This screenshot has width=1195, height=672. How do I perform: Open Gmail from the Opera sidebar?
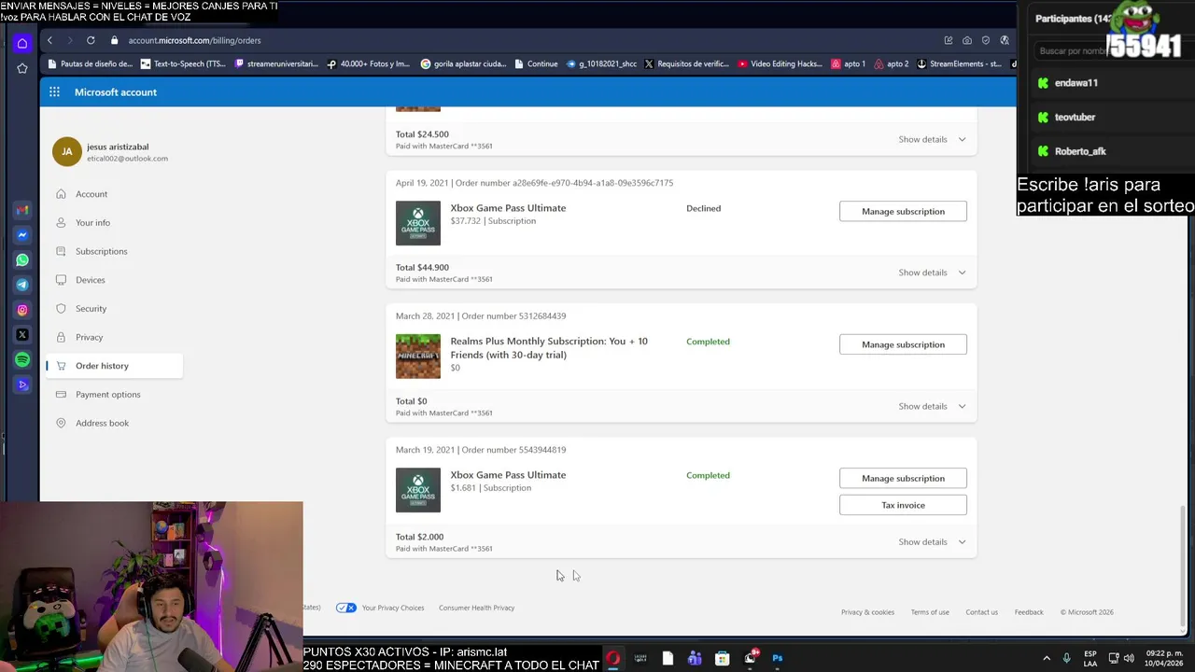pyautogui.click(x=22, y=210)
